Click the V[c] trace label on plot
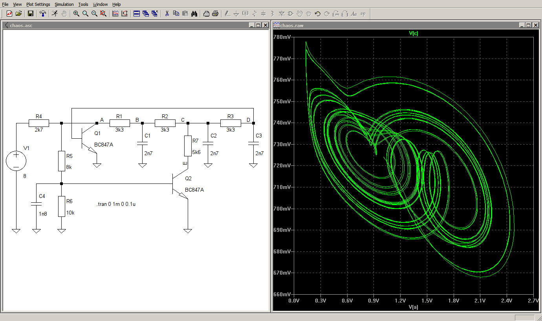The image size is (542, 321). (413, 33)
